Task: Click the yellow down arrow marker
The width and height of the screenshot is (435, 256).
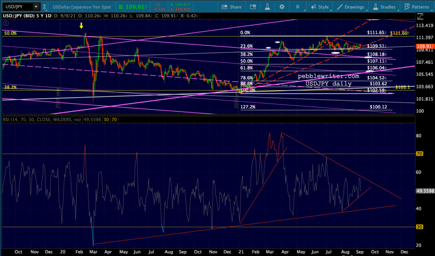Action: pyautogui.click(x=81, y=26)
